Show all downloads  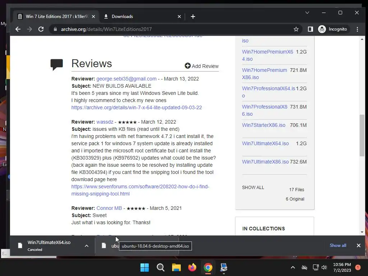338,245
